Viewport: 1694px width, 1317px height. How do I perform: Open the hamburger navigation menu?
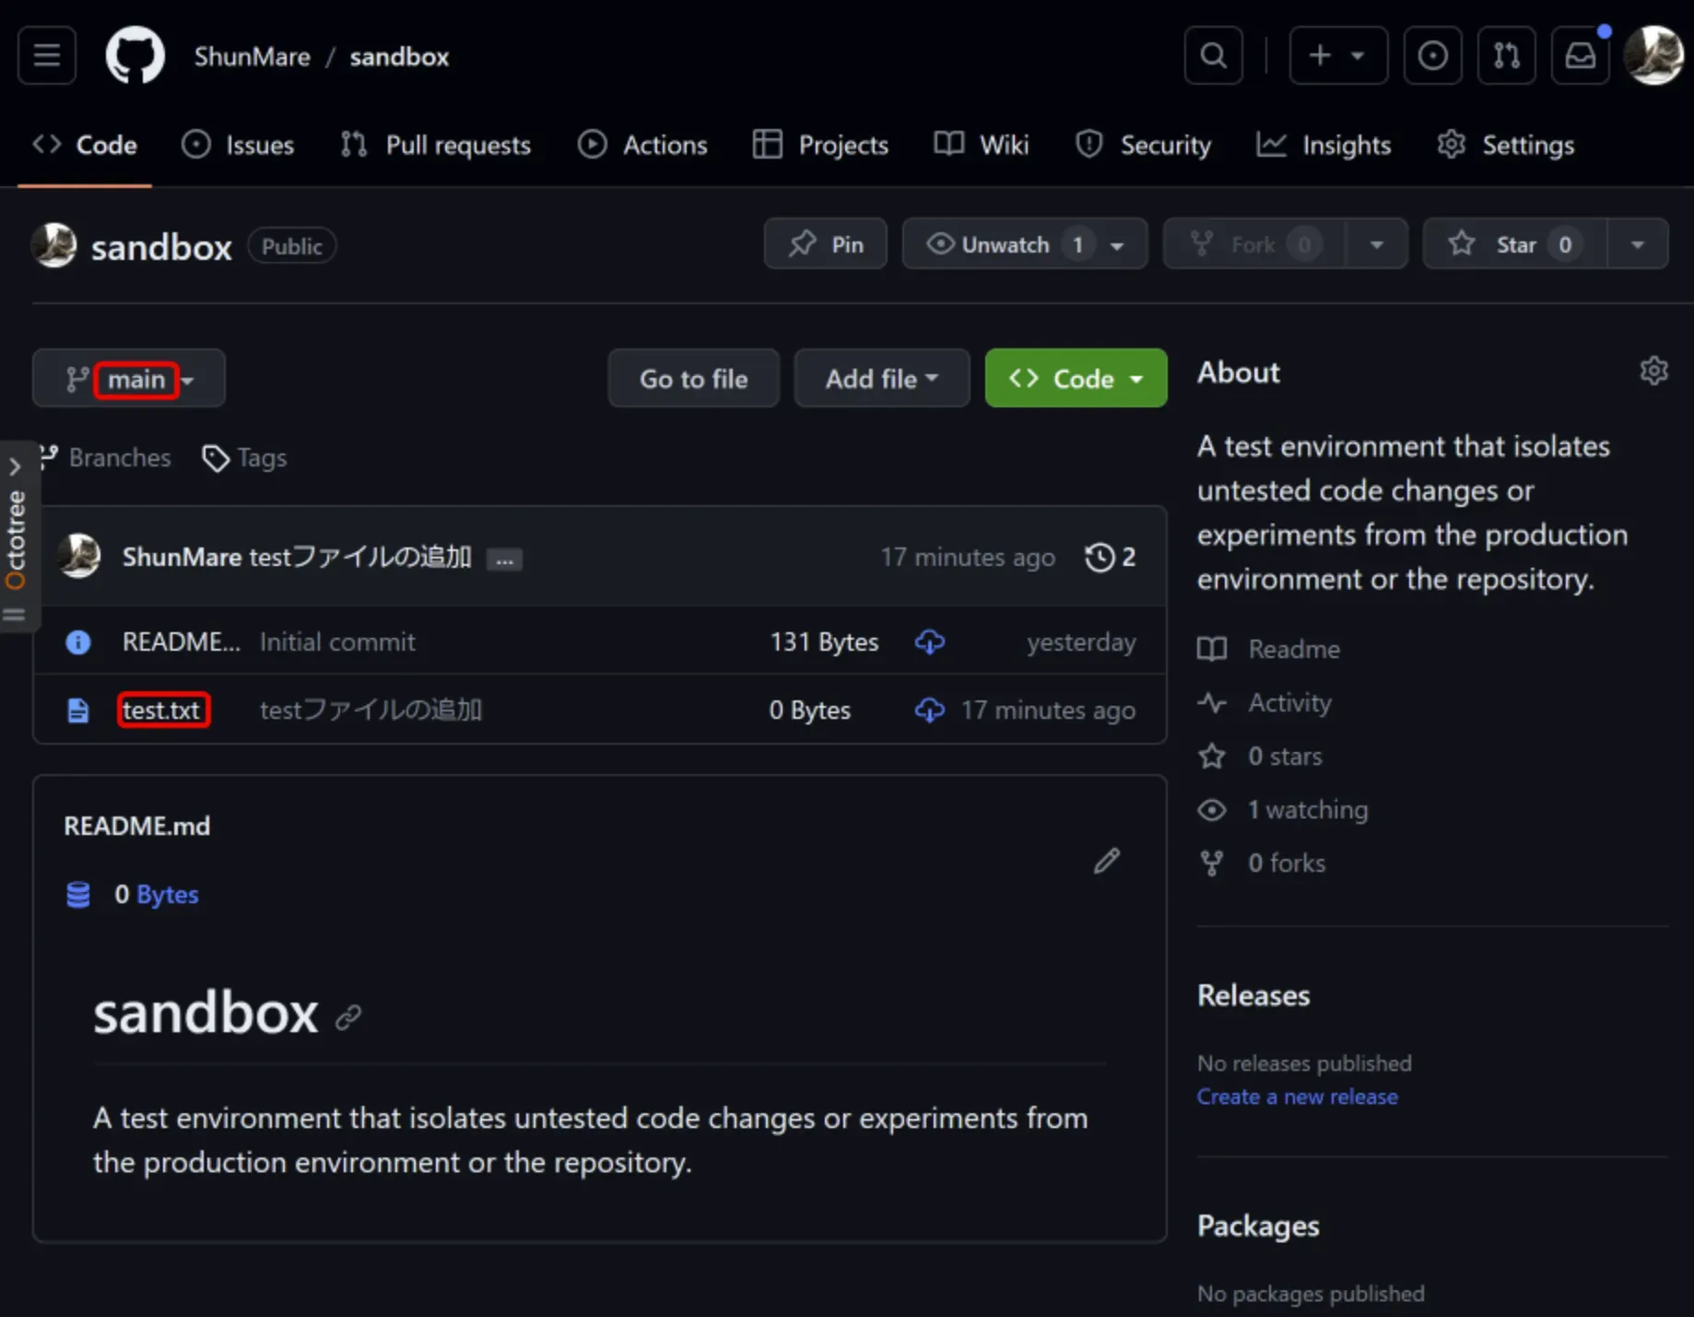pyautogui.click(x=47, y=56)
